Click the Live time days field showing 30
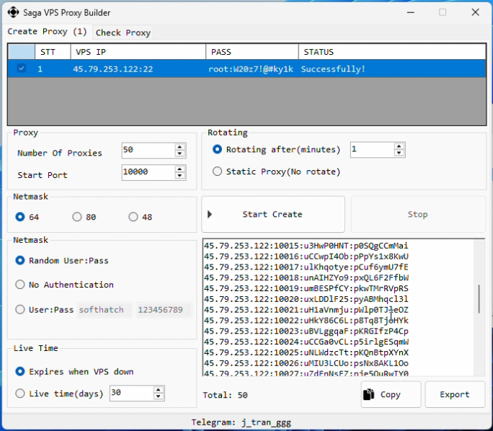 point(132,393)
